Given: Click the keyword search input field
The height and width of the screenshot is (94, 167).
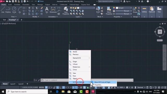Looking at the screenshot, I should (109, 1).
